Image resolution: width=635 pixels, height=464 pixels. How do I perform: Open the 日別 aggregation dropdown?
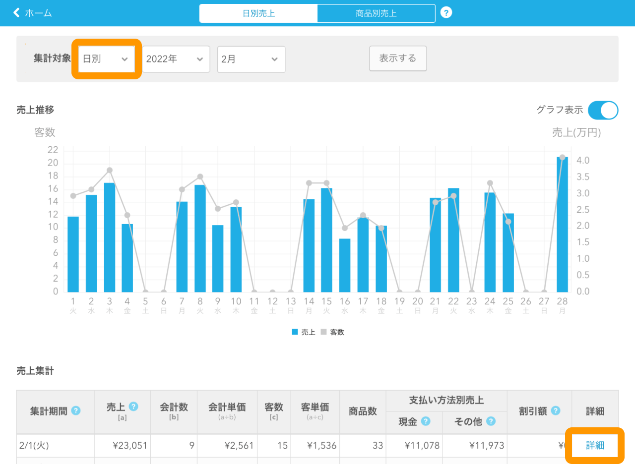point(107,59)
